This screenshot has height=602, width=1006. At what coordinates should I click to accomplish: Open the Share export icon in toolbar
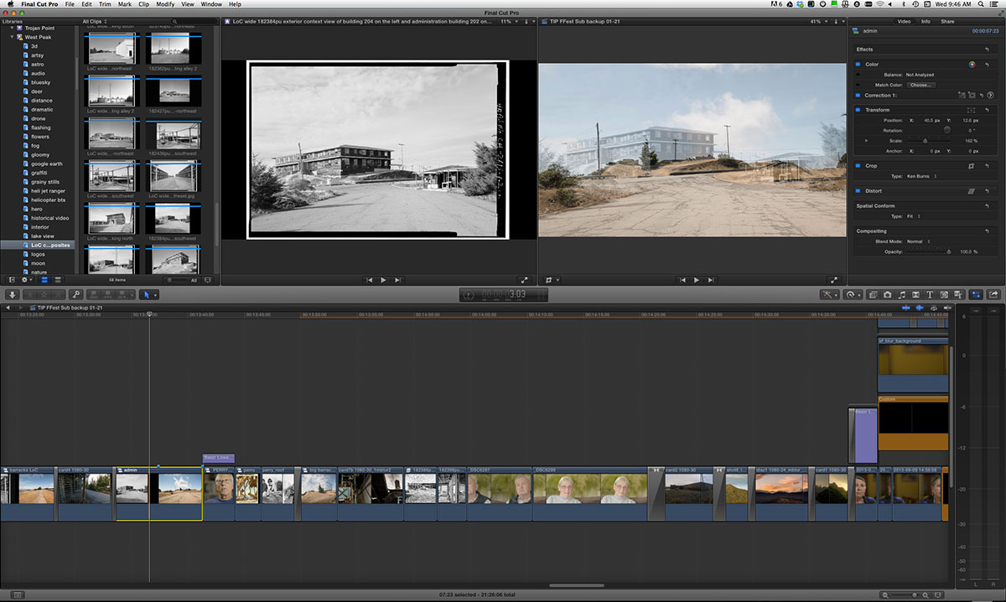pos(993,295)
